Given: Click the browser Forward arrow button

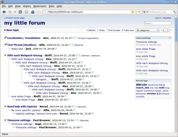Looking at the screenshot, I should [x=10, y=12].
